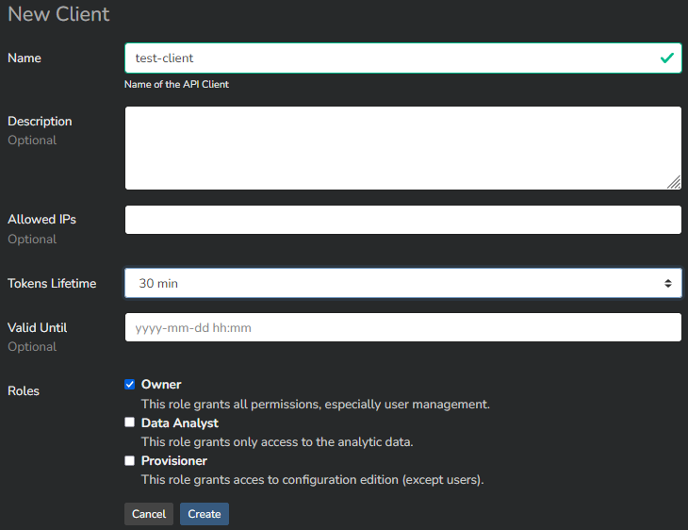
Task: Click the Create button
Action: click(204, 514)
